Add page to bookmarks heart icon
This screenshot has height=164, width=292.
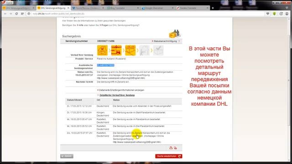pyautogui.click(x=268, y=14)
